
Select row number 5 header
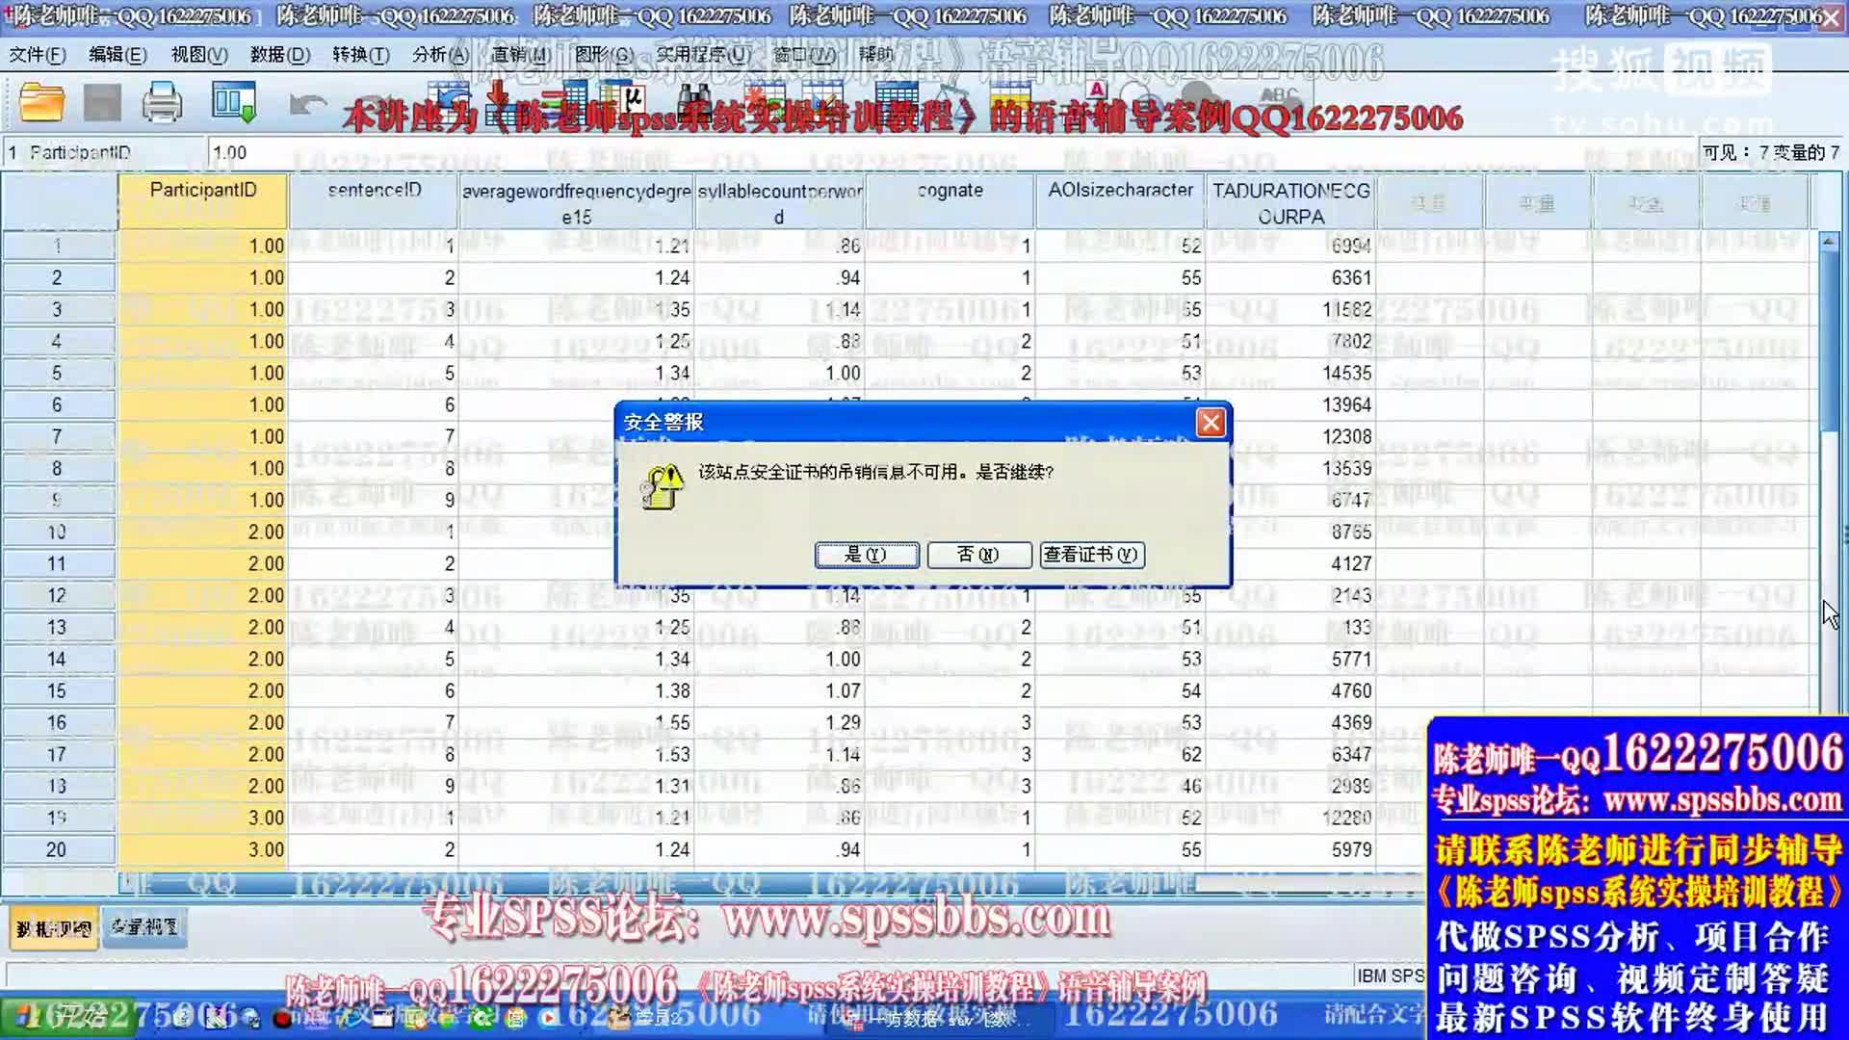pyautogui.click(x=58, y=373)
